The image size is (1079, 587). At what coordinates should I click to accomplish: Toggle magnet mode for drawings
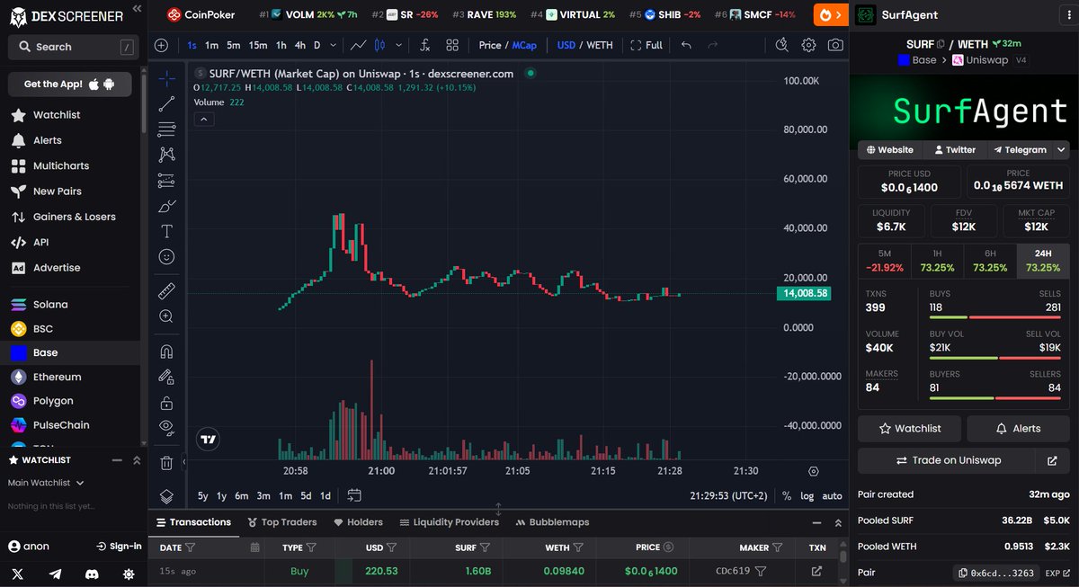click(166, 351)
